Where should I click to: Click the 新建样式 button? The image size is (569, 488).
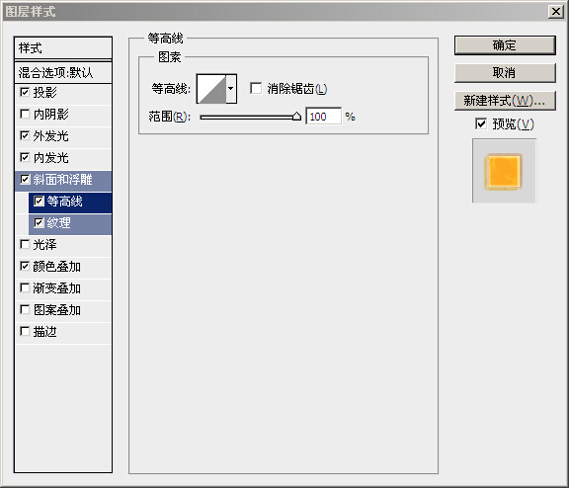pos(505,101)
